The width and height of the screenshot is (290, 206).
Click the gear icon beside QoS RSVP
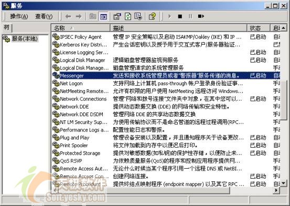click(x=56, y=161)
